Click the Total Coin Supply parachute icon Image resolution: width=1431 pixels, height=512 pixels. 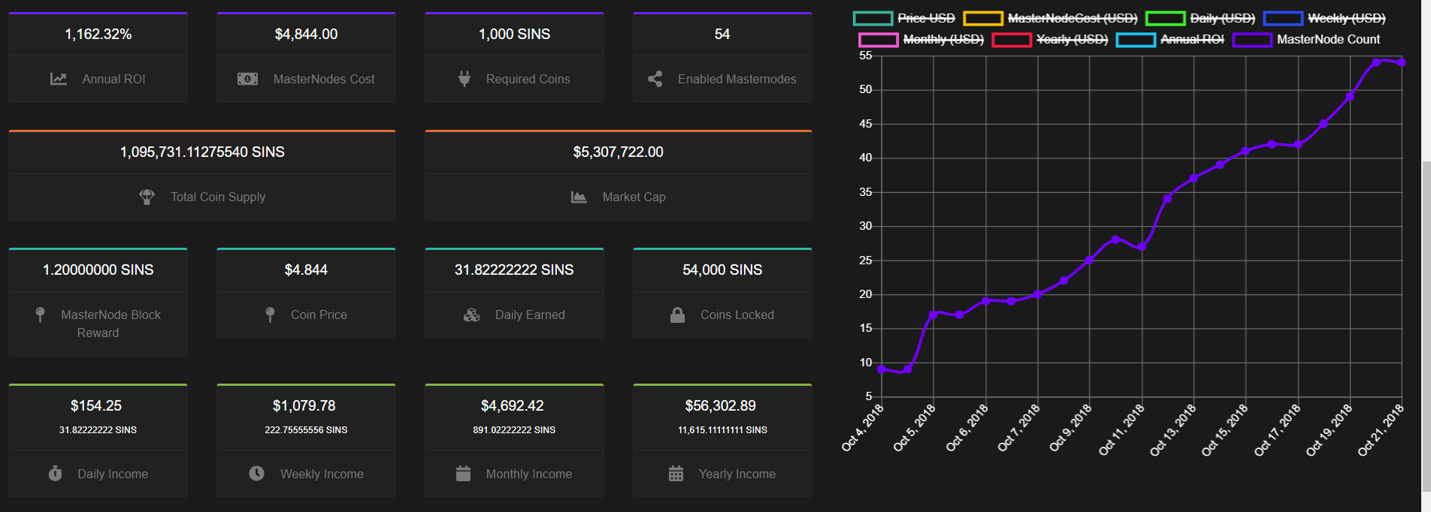(147, 197)
